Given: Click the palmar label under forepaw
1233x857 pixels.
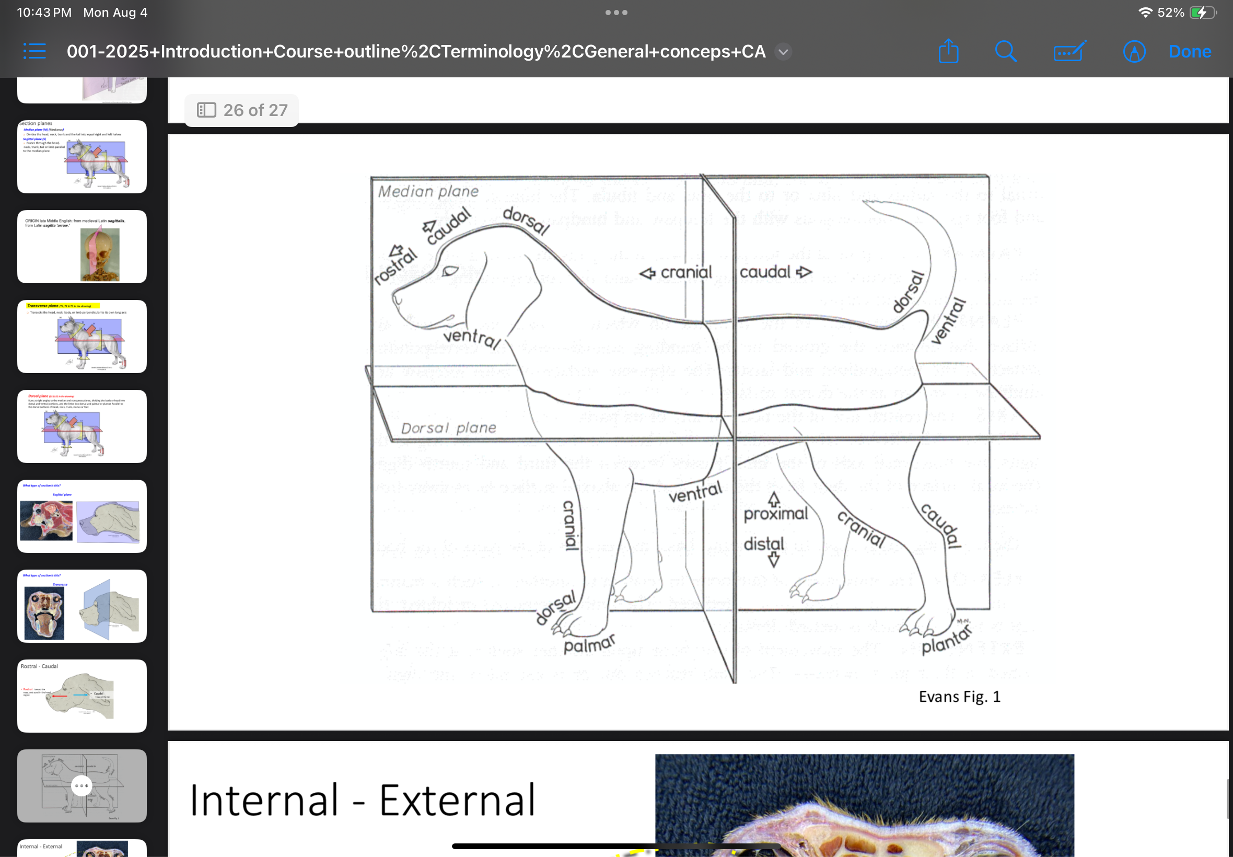Looking at the screenshot, I should (589, 644).
